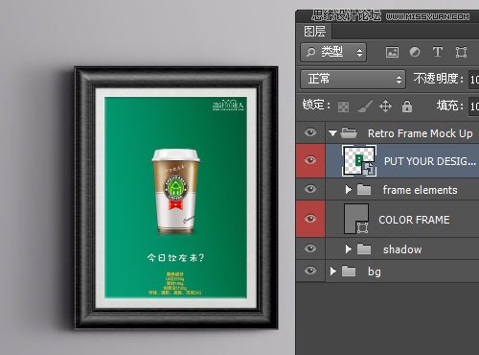The image size is (479, 355).
Task: Hide the COLOR FRAME layer
Action: pyautogui.click(x=310, y=219)
